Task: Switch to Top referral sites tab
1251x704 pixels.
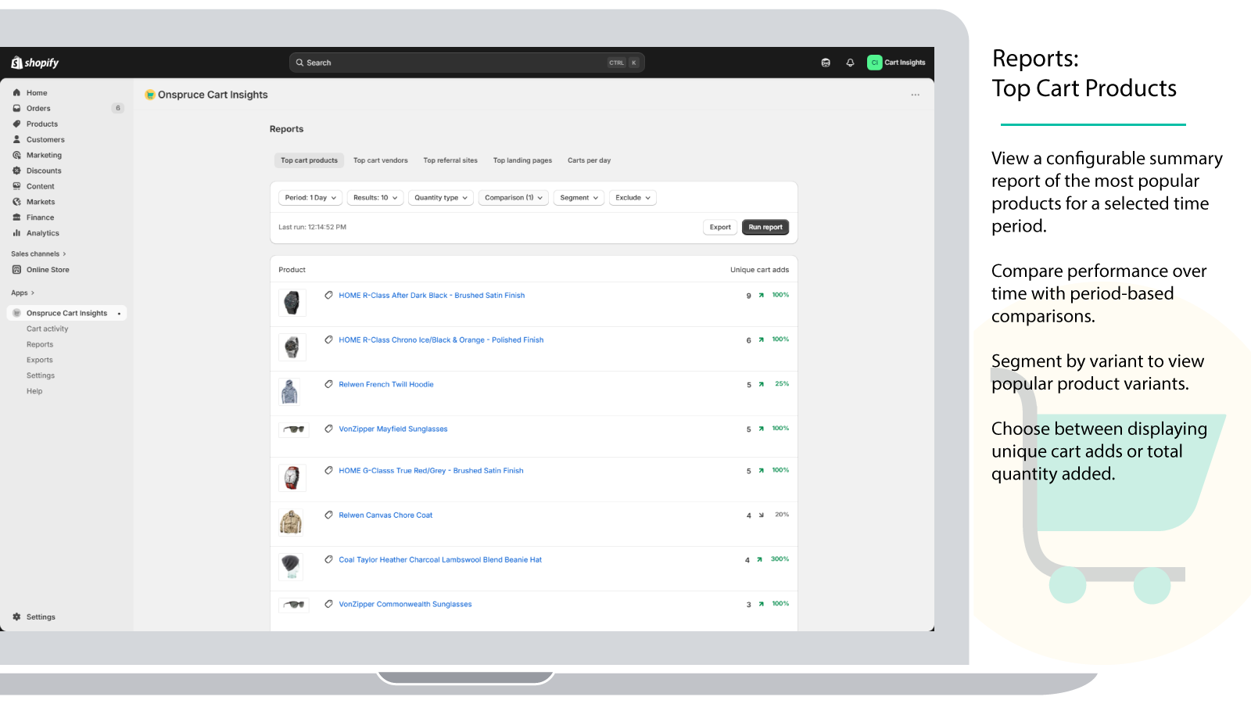Action: click(450, 160)
